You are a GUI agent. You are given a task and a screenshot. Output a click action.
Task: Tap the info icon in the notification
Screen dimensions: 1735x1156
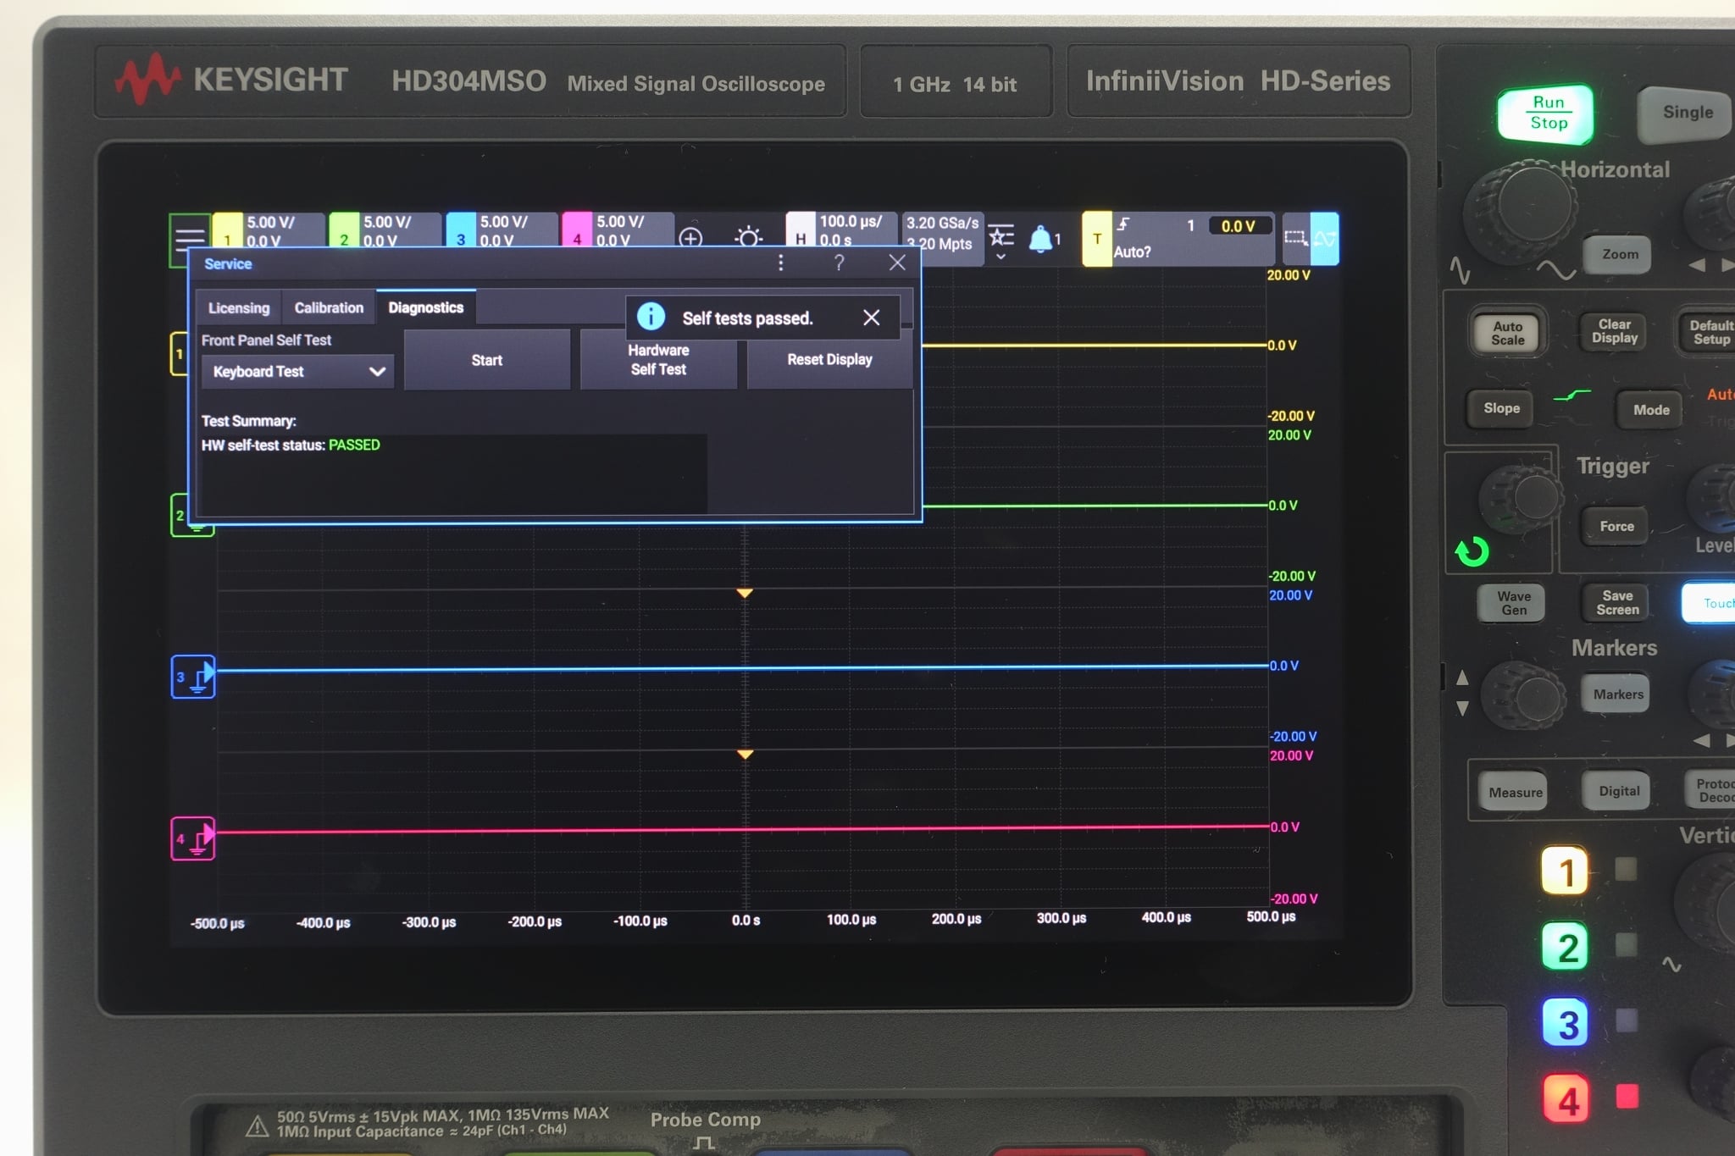(x=651, y=317)
